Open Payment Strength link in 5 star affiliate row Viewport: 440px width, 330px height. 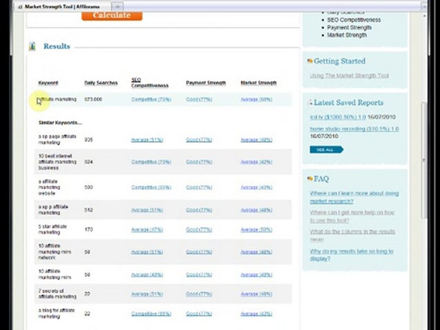click(199, 230)
